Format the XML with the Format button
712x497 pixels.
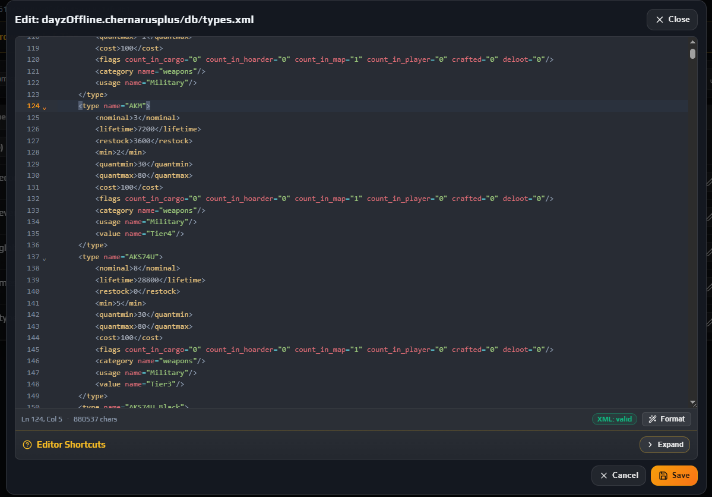pyautogui.click(x=666, y=419)
